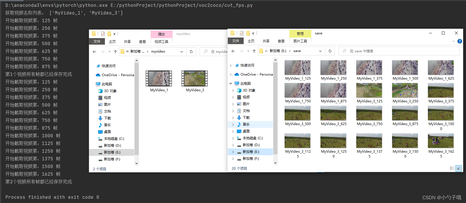Click the properties checkmark icon in save title bar
Viewport: 466px width, 203px height.
point(242,33)
